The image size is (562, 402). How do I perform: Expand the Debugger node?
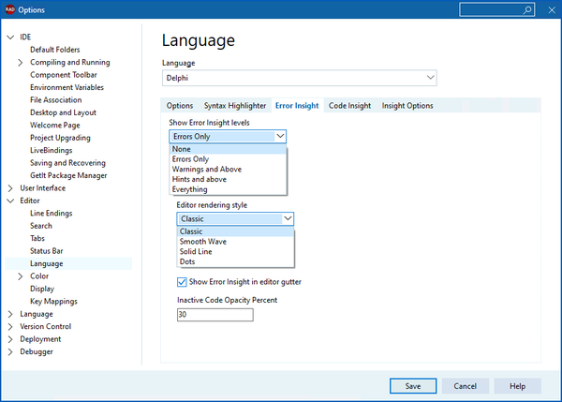click(10, 351)
